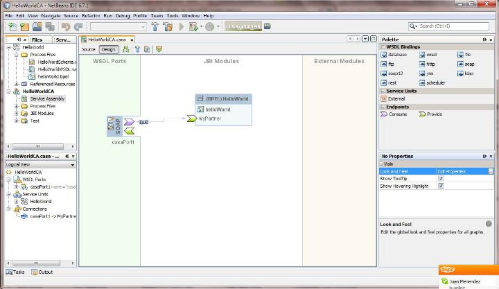Screen dimensions: 499x289
Task: Click the New Project toolbar icon
Action: point(24,27)
